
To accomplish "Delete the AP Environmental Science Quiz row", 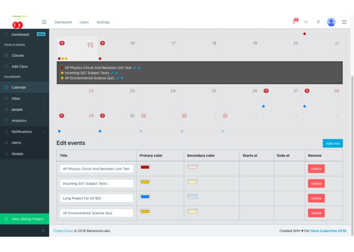I will point(316,213).
